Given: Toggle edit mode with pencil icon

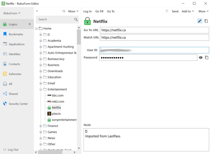Looking at the screenshot, I should 200,21.
